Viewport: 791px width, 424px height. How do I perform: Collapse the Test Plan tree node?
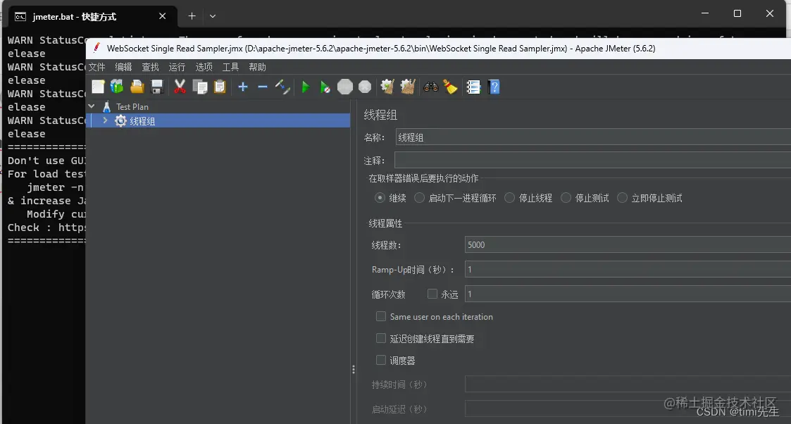[92, 106]
